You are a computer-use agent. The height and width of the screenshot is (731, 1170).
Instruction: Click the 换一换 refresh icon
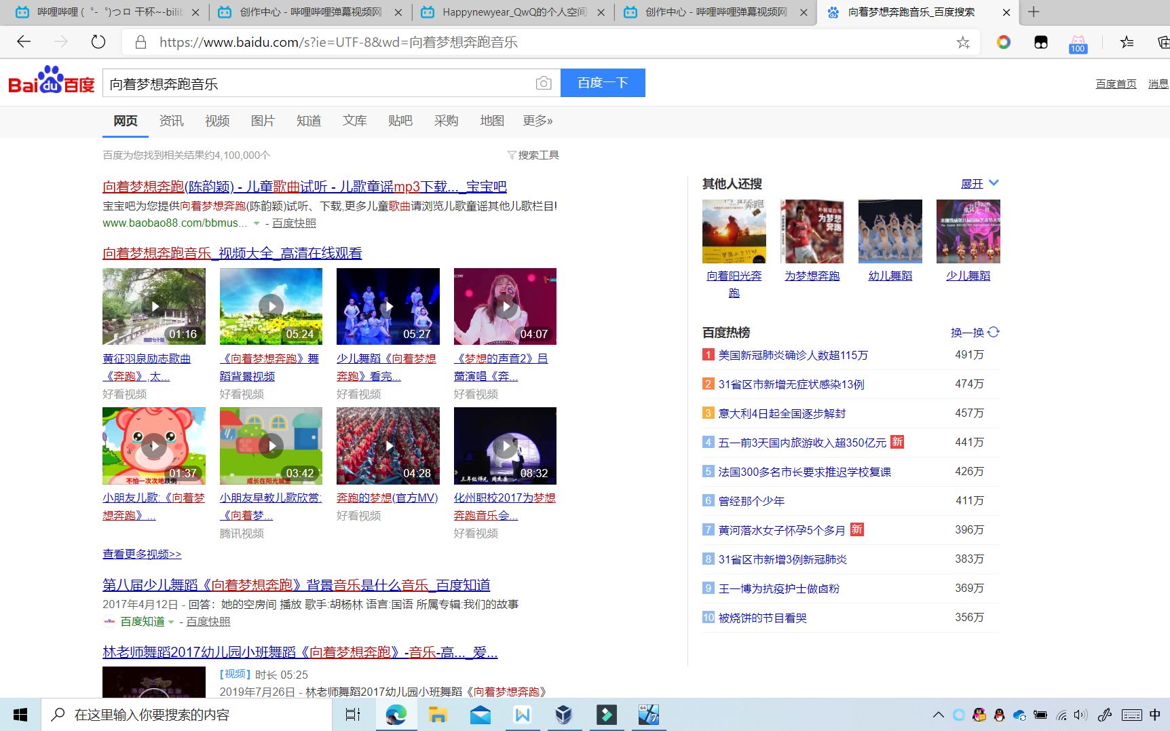pyautogui.click(x=994, y=332)
